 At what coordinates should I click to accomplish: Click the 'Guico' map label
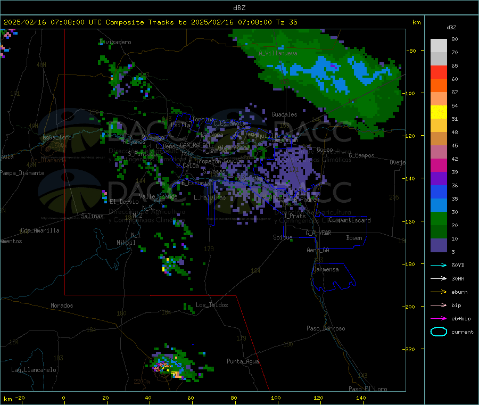point(325,150)
